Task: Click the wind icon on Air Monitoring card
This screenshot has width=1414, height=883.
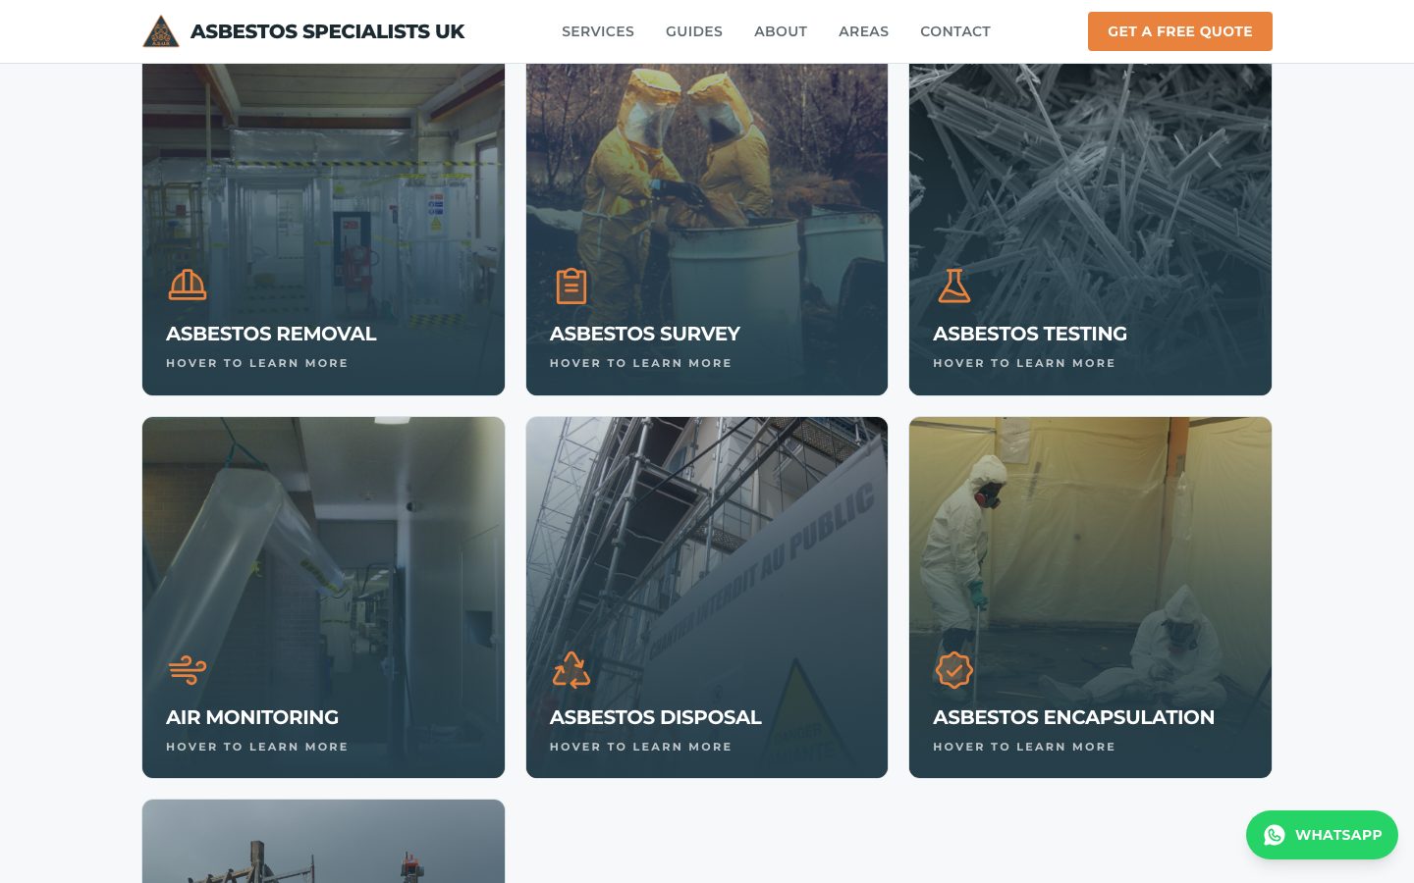Action: tap(187, 669)
